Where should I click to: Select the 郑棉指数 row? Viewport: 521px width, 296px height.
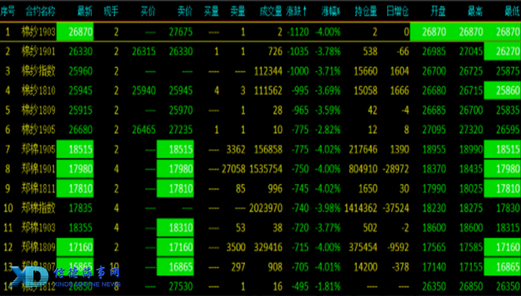260,208
